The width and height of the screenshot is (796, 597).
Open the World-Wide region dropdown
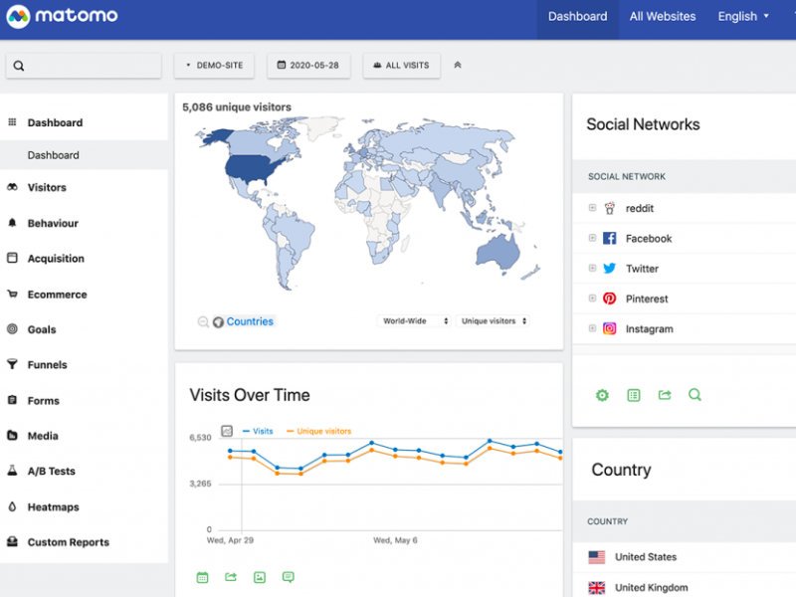point(415,321)
